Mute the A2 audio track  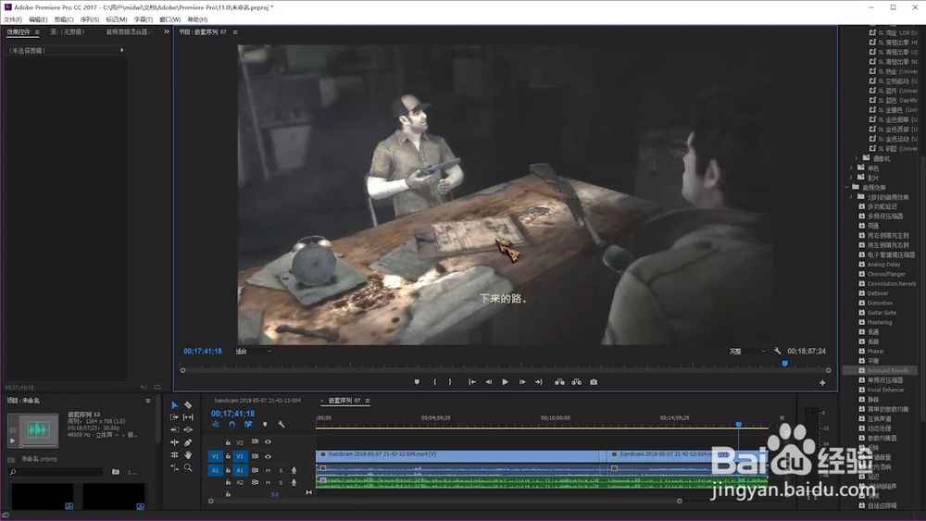269,483
